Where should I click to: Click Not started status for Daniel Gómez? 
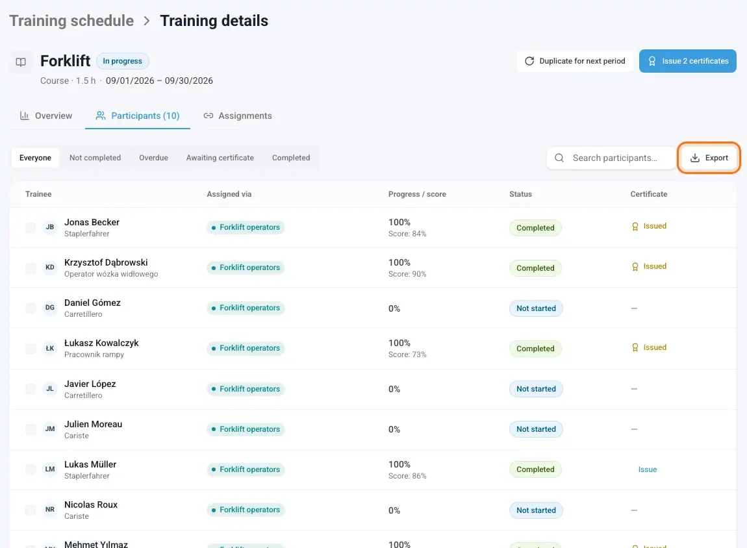click(x=536, y=308)
